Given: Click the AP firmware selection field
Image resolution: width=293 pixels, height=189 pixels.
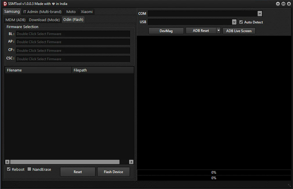Looking at the screenshot, I should tap(73, 42).
